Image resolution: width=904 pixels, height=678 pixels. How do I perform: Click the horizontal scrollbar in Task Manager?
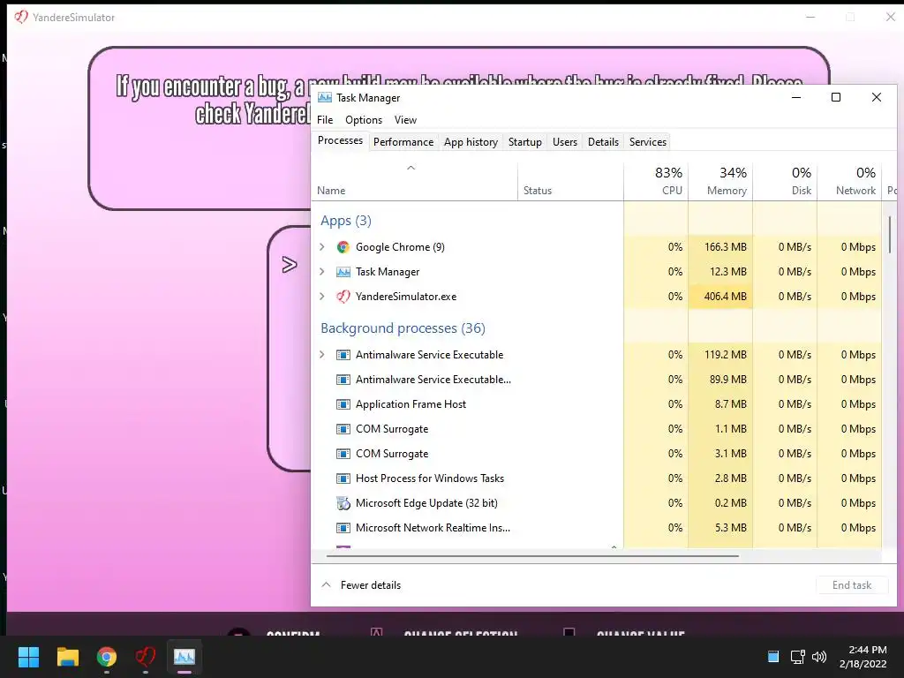[532, 556]
